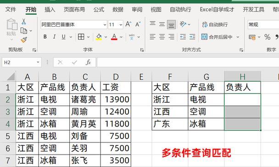Viewport: 279px width, 167px height.
Task: Open the 数据 ribbon tab
Action: [118, 10]
